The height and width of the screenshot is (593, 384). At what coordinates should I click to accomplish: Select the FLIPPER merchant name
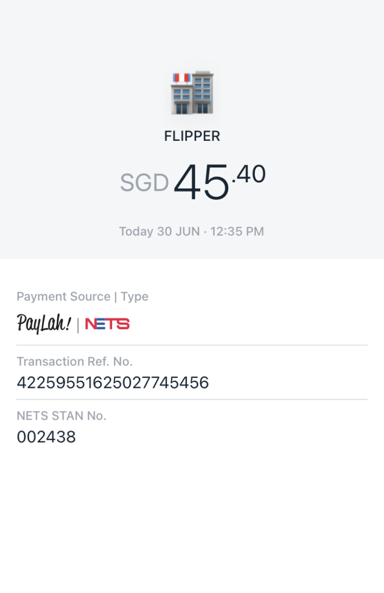tap(192, 136)
